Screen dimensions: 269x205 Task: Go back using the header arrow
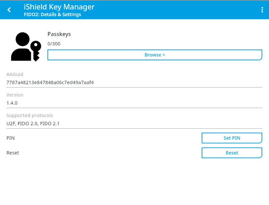pos(9,10)
